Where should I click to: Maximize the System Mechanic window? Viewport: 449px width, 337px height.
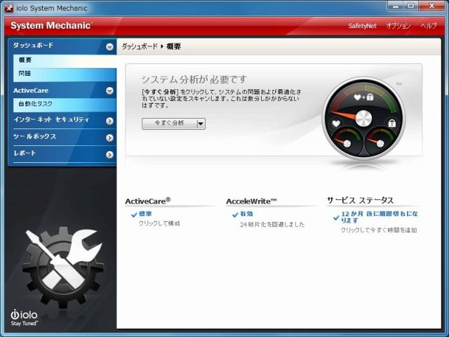(x=411, y=6)
